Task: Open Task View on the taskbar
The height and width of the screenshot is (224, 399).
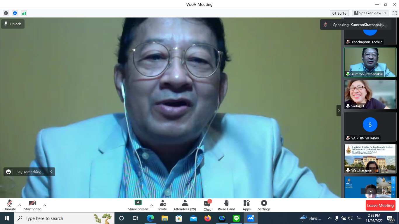Action: (x=136, y=218)
